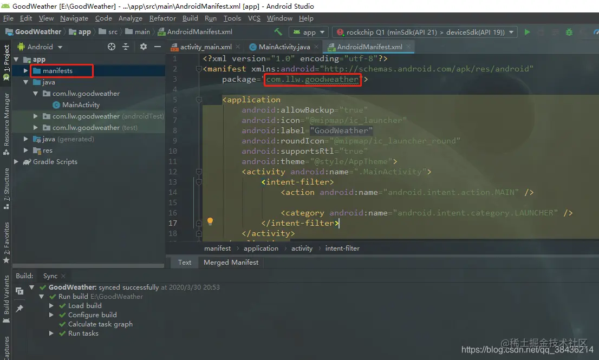Screen dimensions: 599x360
Task: Open the Navigate menu
Action: tap(74, 18)
